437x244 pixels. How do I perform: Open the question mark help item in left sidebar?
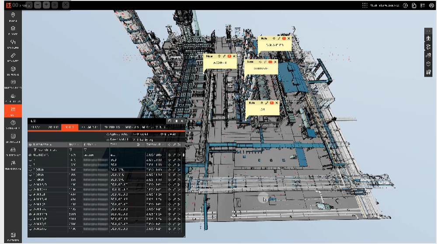[13, 125]
